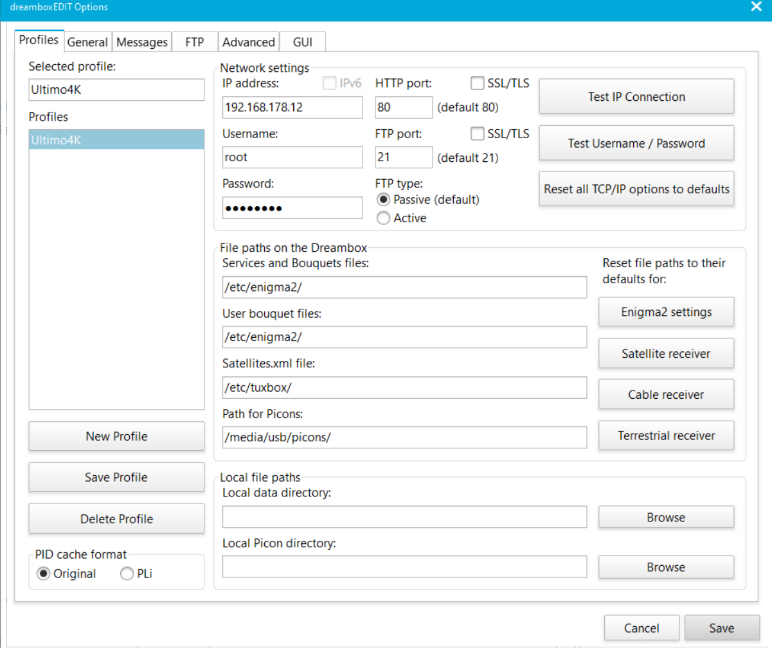
Task: Reset paths for Satellite receiver
Action: click(x=666, y=354)
